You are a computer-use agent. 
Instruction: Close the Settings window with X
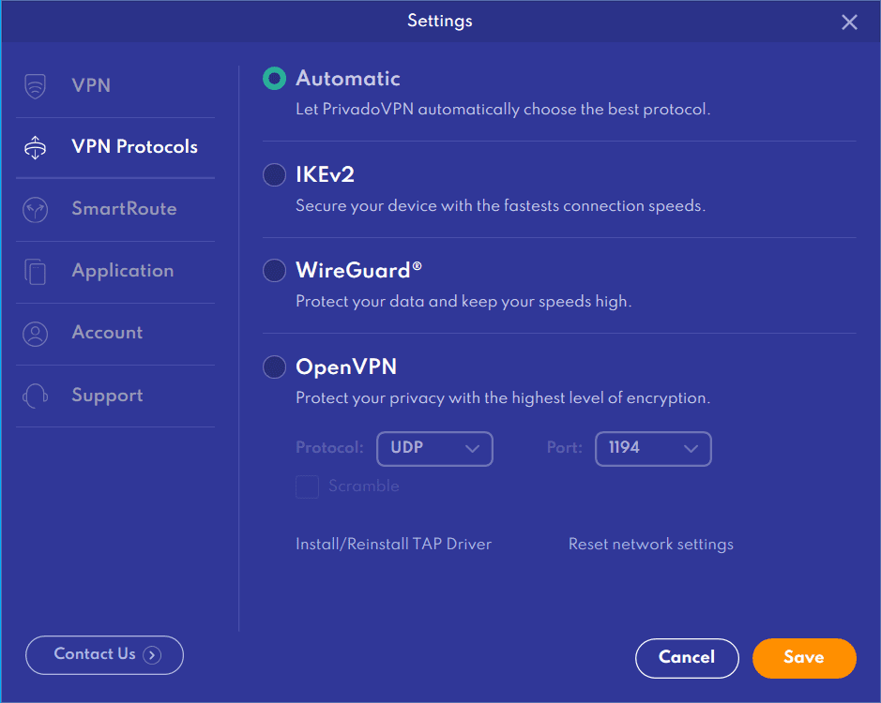point(849,22)
